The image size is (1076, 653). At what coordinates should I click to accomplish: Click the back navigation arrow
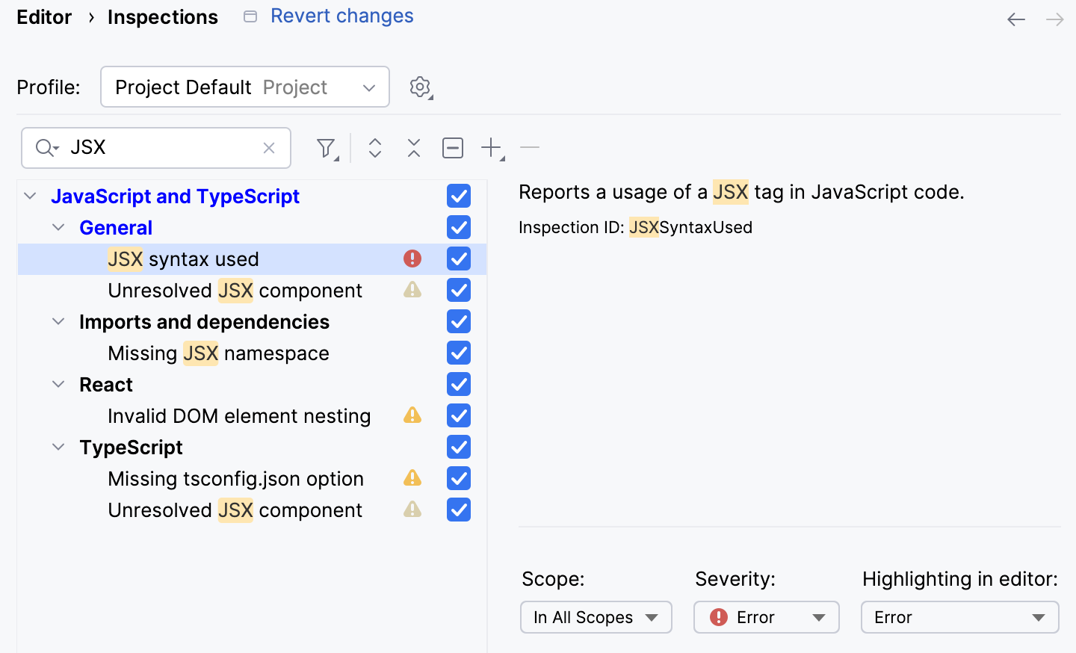click(x=1015, y=19)
